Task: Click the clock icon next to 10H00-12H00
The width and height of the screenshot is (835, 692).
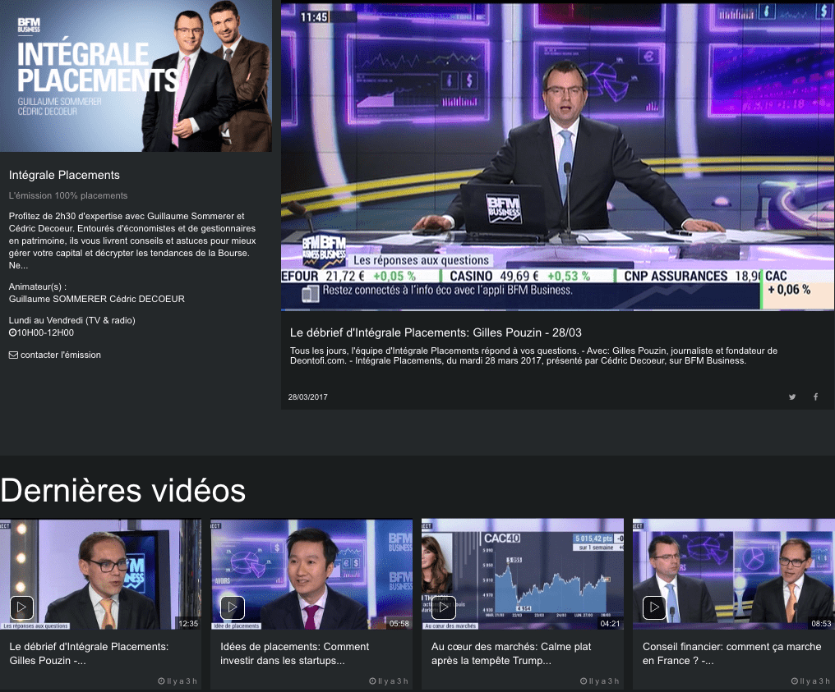Action: coord(12,332)
